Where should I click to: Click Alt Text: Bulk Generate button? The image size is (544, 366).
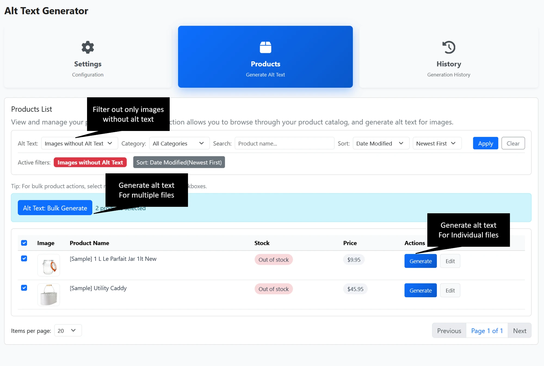coord(55,208)
